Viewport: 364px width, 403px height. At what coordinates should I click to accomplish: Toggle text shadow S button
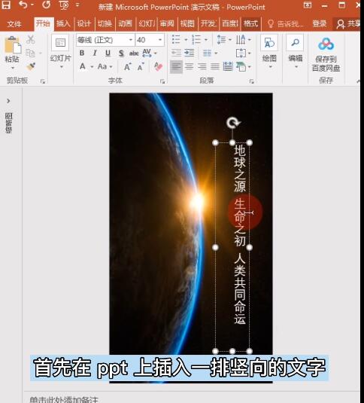(x=121, y=53)
